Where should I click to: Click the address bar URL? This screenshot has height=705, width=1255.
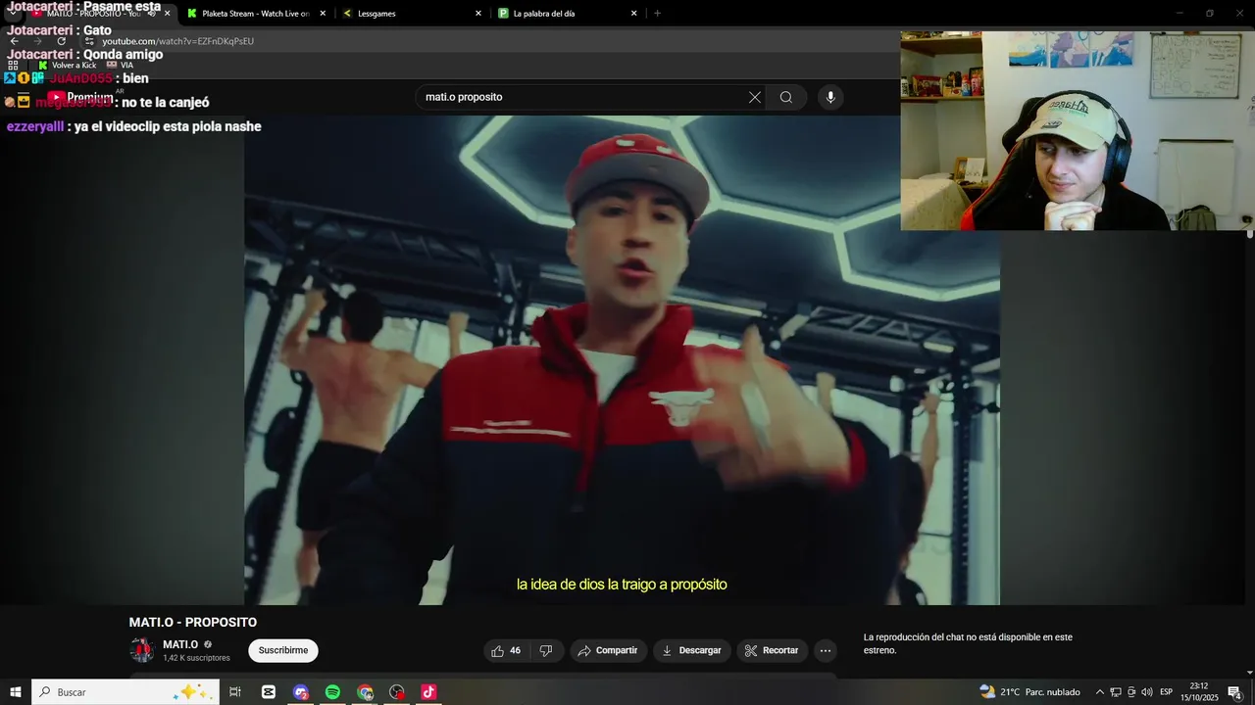pos(177,41)
